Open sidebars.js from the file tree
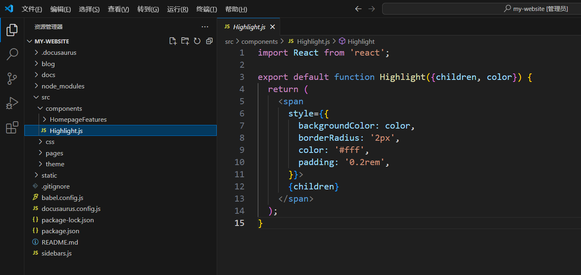Image resolution: width=581 pixels, height=275 pixels. [120, 253]
